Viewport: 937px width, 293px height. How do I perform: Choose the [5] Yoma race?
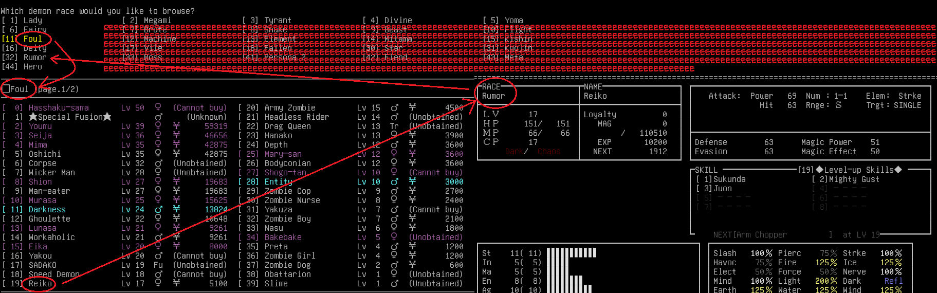pyautogui.click(x=503, y=21)
